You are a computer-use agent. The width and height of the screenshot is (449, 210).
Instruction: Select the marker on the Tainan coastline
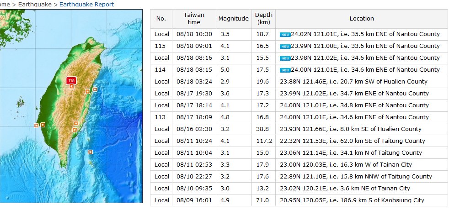(43, 125)
